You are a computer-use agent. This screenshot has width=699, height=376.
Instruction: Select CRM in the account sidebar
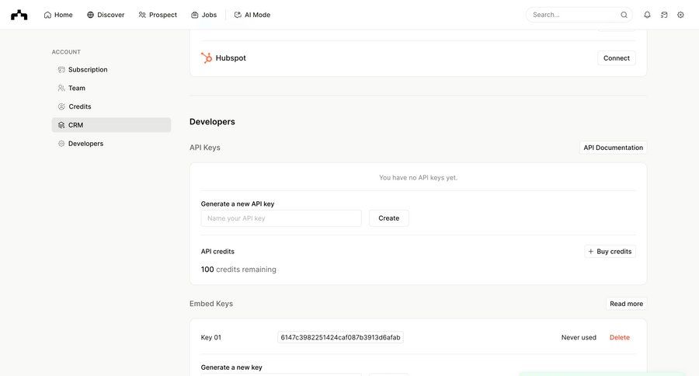click(x=111, y=125)
